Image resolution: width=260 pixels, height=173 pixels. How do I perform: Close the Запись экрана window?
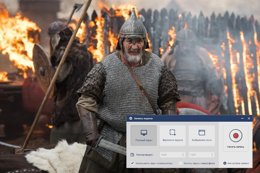pyautogui.click(x=249, y=118)
